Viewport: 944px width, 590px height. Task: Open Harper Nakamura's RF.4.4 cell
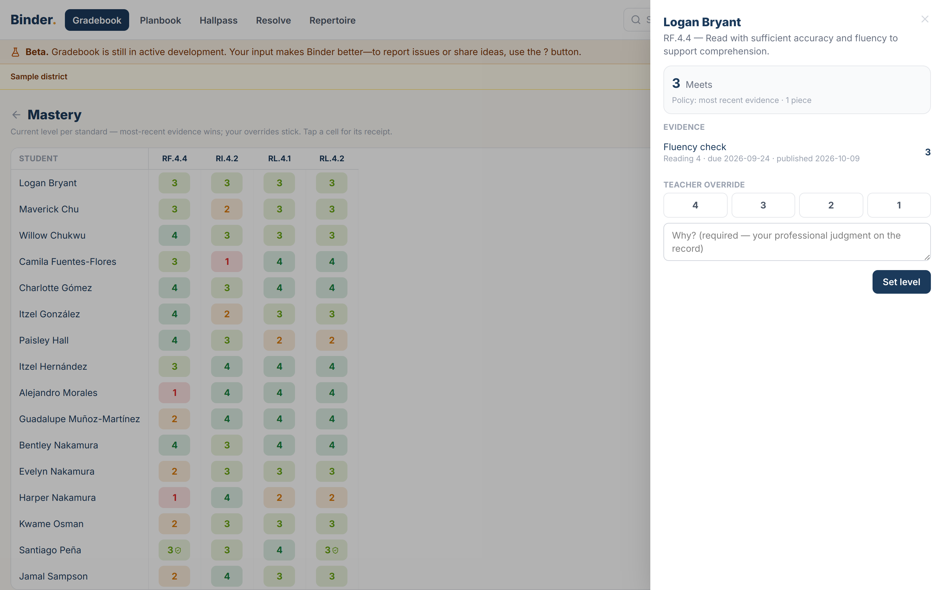[x=174, y=498]
